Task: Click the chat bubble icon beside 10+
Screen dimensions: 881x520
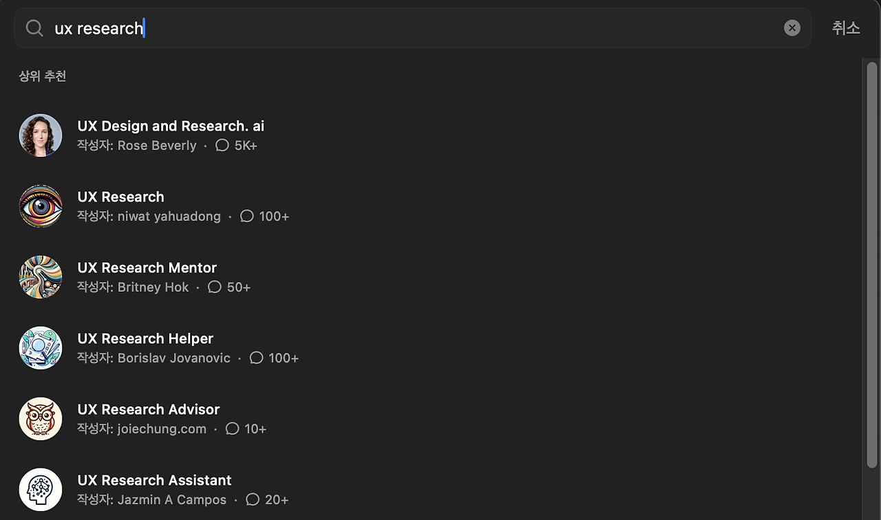Action: pos(233,429)
